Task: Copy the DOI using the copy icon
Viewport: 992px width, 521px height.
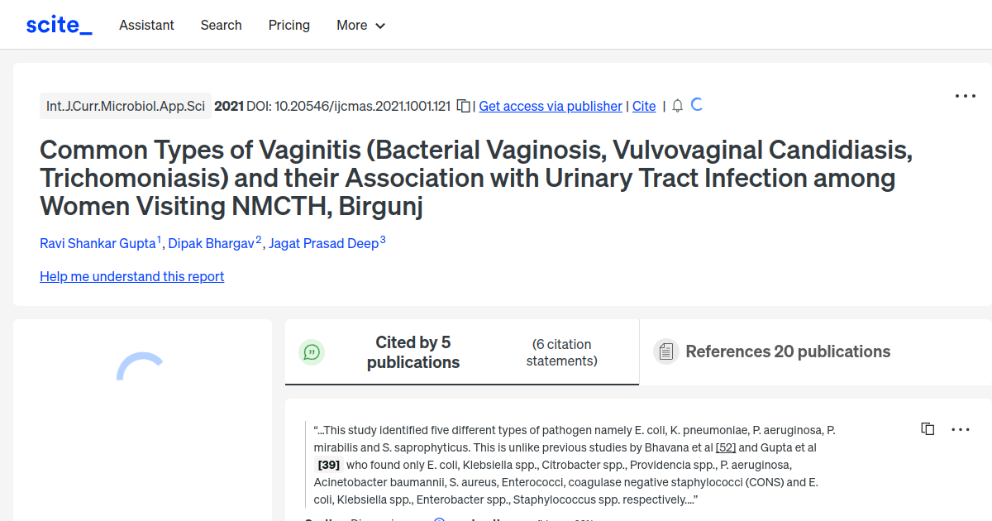Action: pos(464,106)
